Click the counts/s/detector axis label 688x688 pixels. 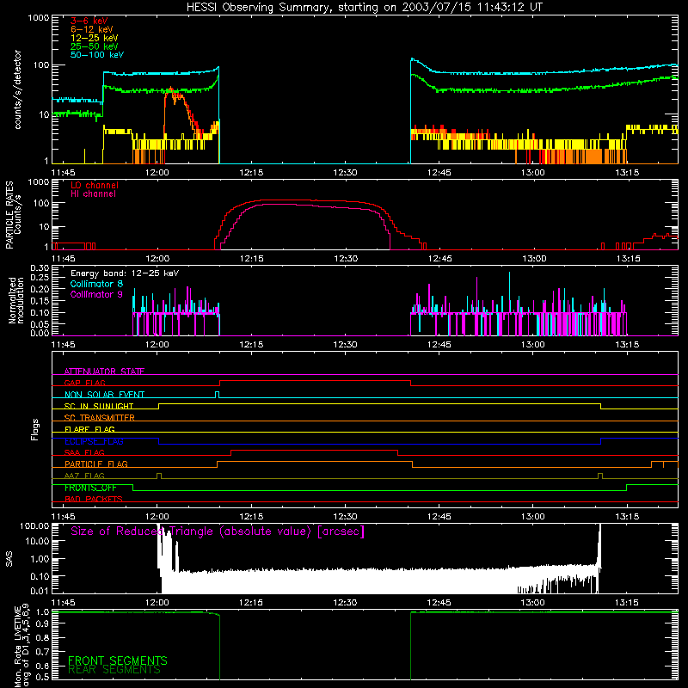tap(17, 89)
